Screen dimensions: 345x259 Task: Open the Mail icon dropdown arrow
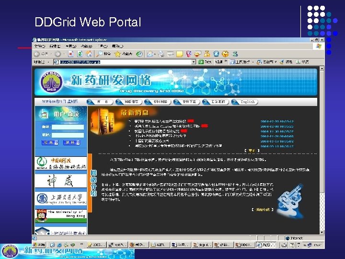(155, 54)
